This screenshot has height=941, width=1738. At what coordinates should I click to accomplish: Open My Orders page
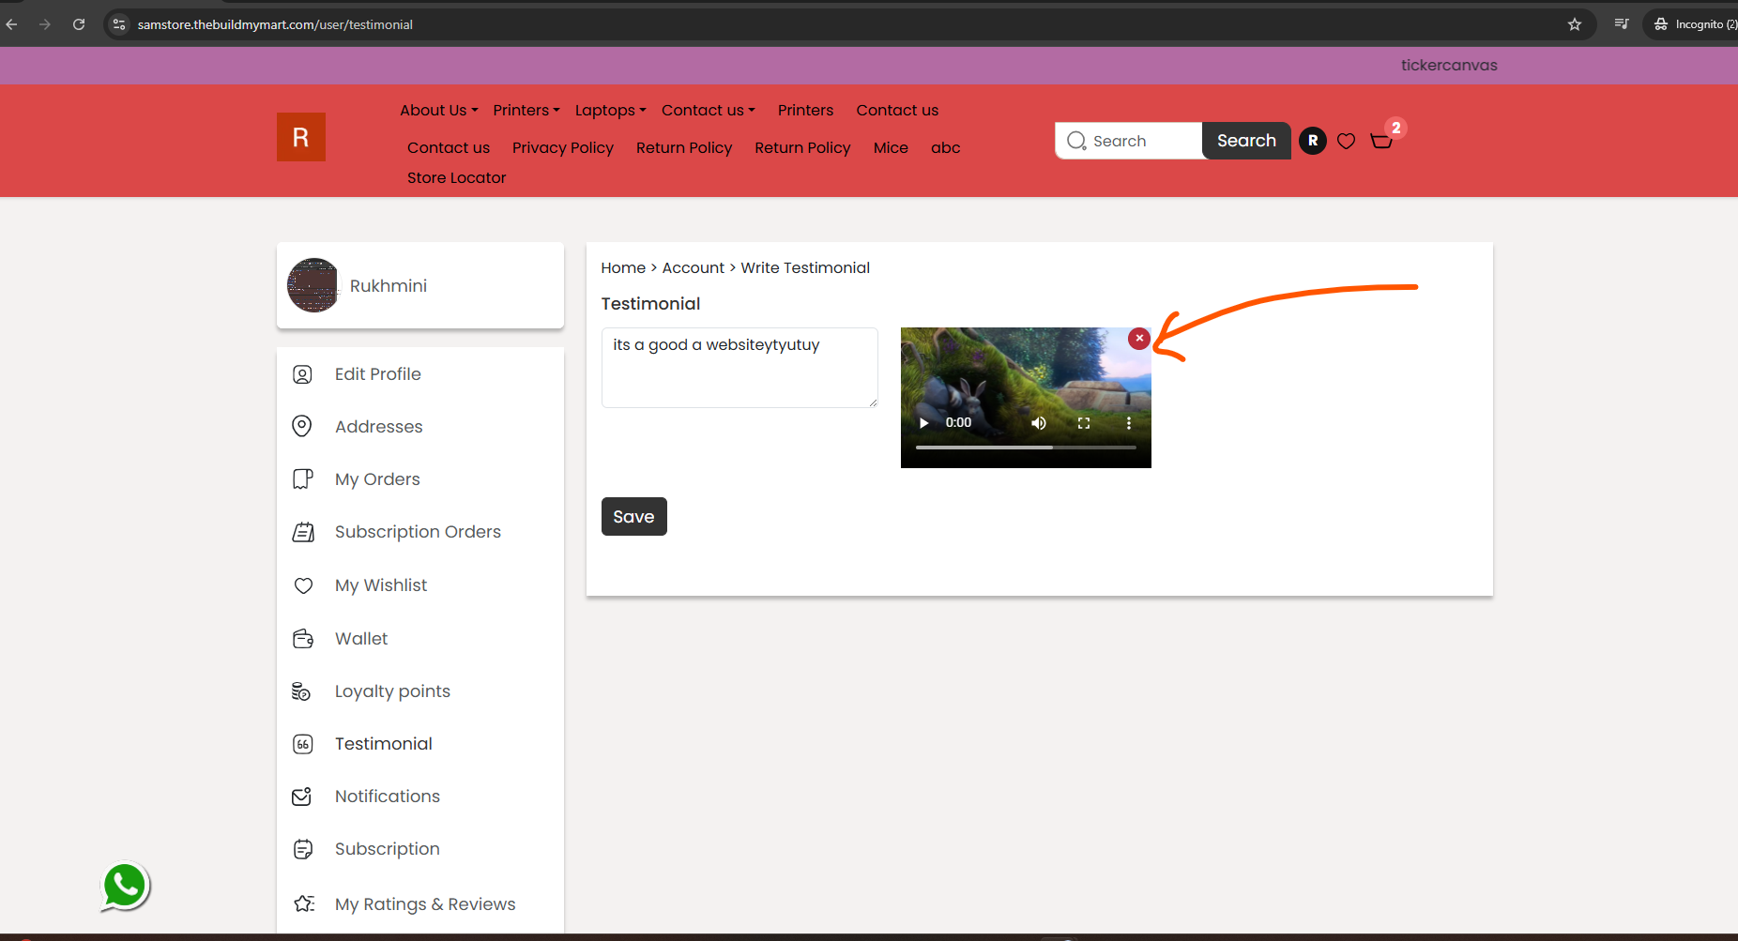(x=377, y=479)
